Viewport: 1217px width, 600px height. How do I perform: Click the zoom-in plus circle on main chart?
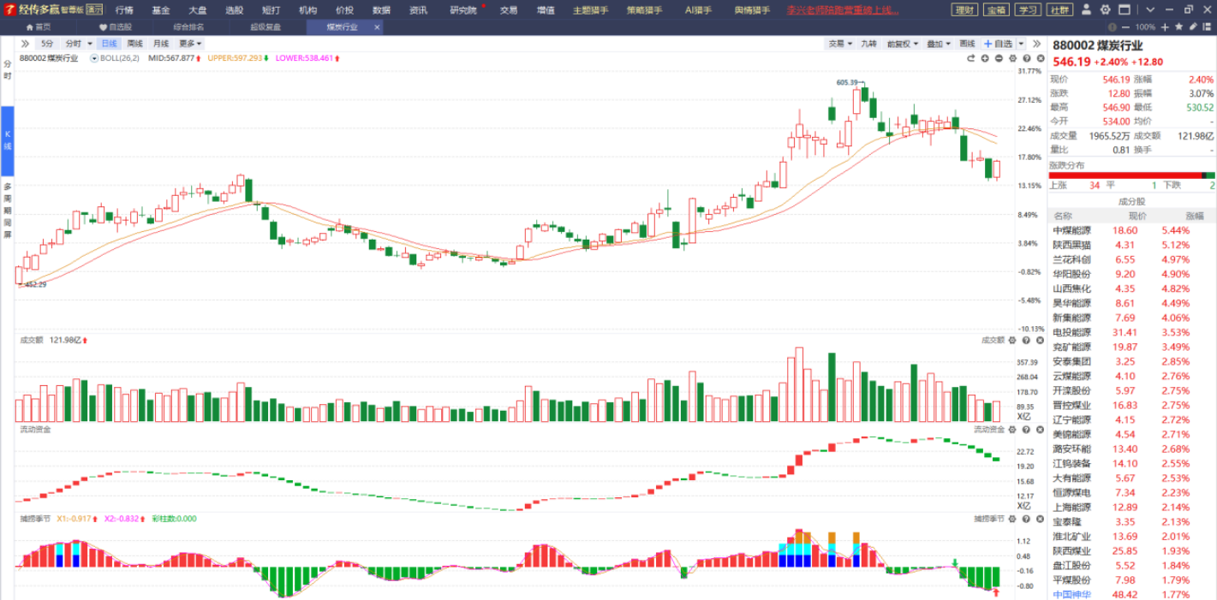click(x=986, y=58)
